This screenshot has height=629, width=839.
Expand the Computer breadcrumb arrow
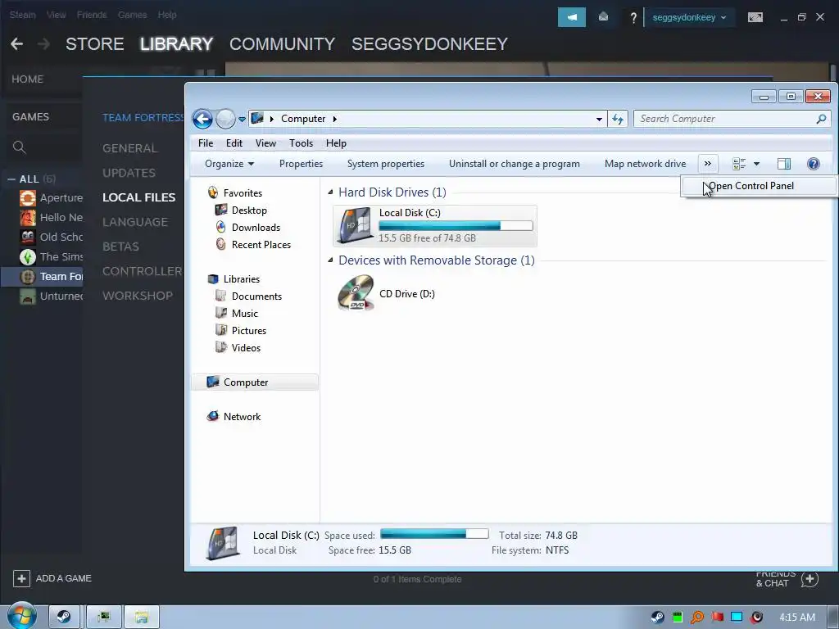click(335, 119)
